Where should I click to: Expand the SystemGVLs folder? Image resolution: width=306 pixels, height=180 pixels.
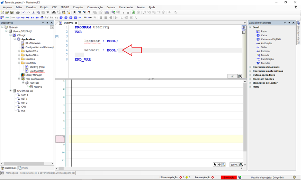pos(19,51)
